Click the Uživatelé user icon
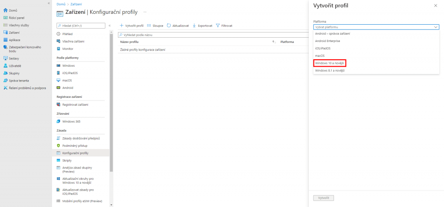The height and width of the screenshot is (207, 444). click(x=6, y=66)
